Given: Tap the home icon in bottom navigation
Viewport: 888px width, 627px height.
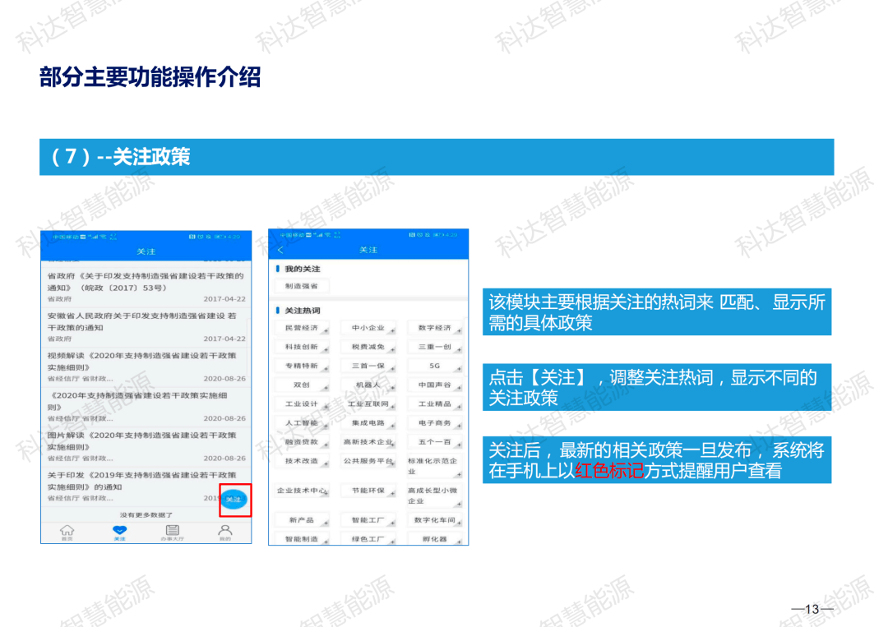Looking at the screenshot, I should click(67, 532).
